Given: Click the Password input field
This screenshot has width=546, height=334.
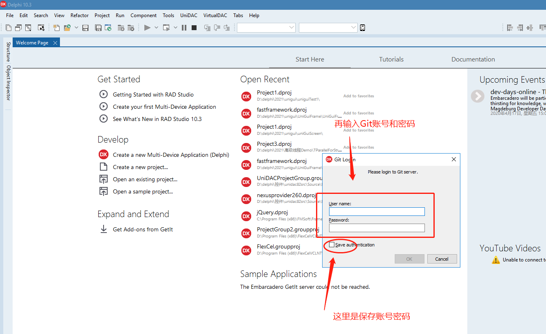Looking at the screenshot, I should (x=377, y=228).
